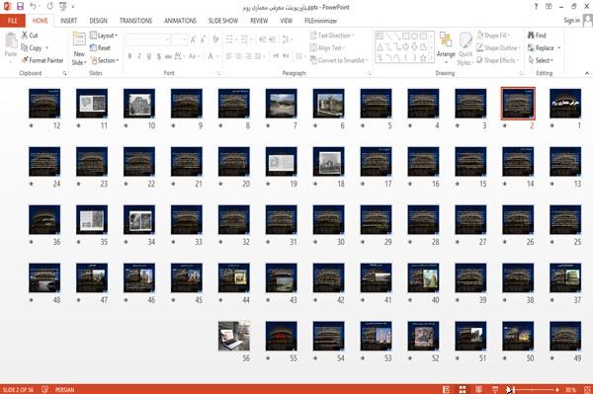Switch to the ANIMATIONS tab

(x=180, y=21)
